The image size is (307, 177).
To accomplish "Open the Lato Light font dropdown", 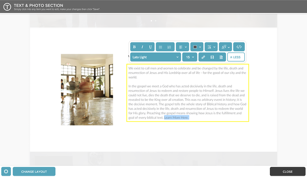I will click(155, 57).
